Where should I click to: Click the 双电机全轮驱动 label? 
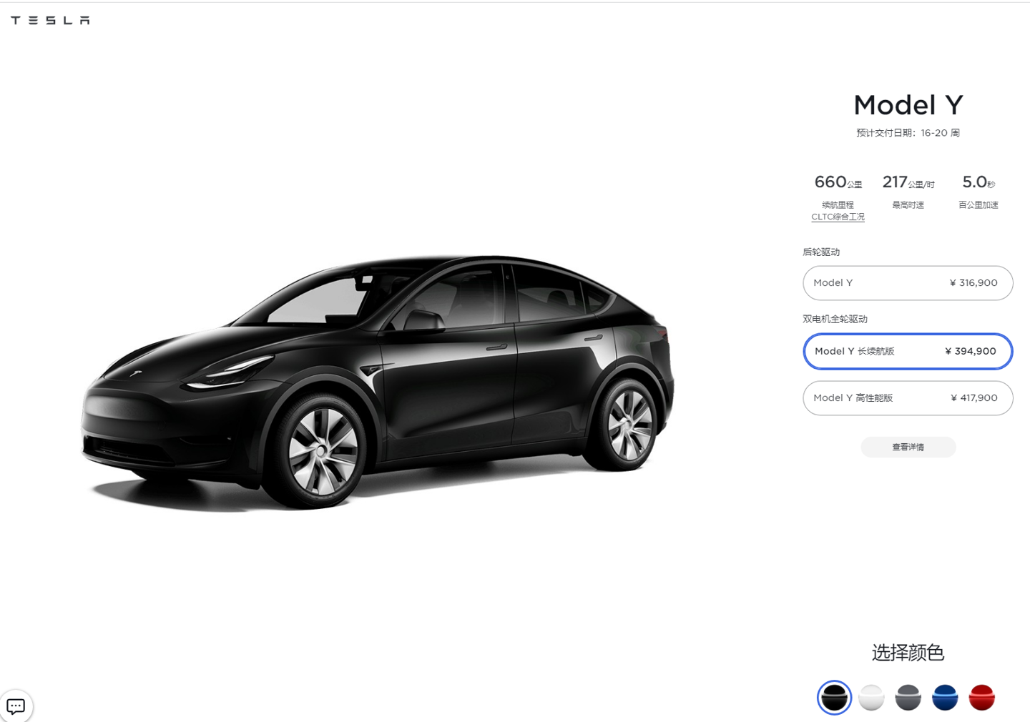(x=835, y=320)
